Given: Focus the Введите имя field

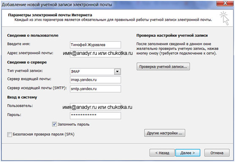Looking at the screenshot, I should 96,45.
